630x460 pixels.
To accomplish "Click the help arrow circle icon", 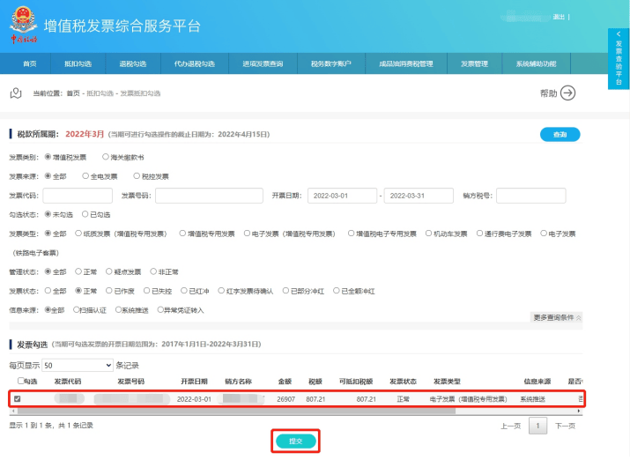I will (567, 93).
